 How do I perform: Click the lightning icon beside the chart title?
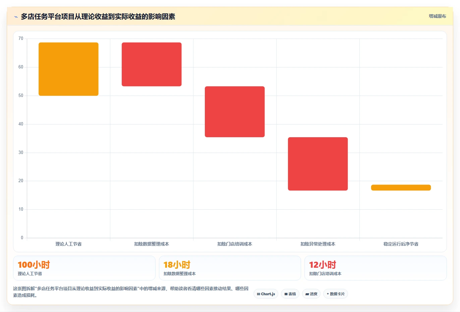[x=16, y=17]
